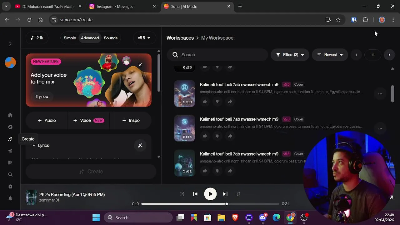Open OBS Studio from the taskbar
This screenshot has height=225, width=400.
pos(304,217)
